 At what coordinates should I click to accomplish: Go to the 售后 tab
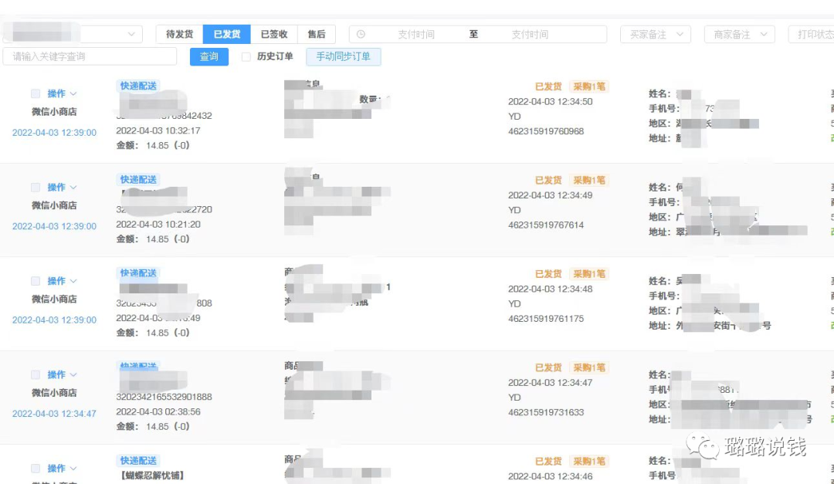click(317, 34)
